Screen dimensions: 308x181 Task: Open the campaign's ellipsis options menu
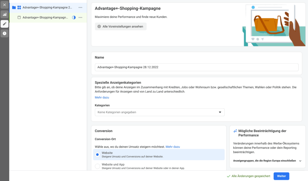tap(80, 7)
